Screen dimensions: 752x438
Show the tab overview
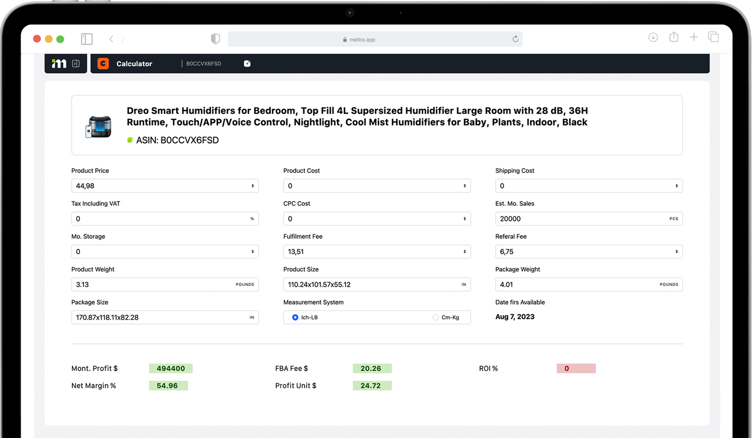714,37
